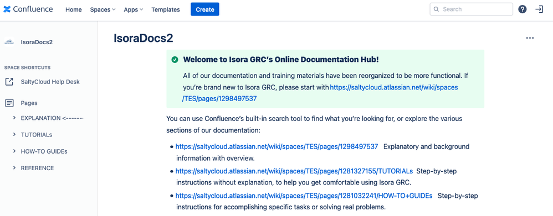This screenshot has width=553, height=216.
Task: Click into the Search input field
Action: (x=471, y=9)
